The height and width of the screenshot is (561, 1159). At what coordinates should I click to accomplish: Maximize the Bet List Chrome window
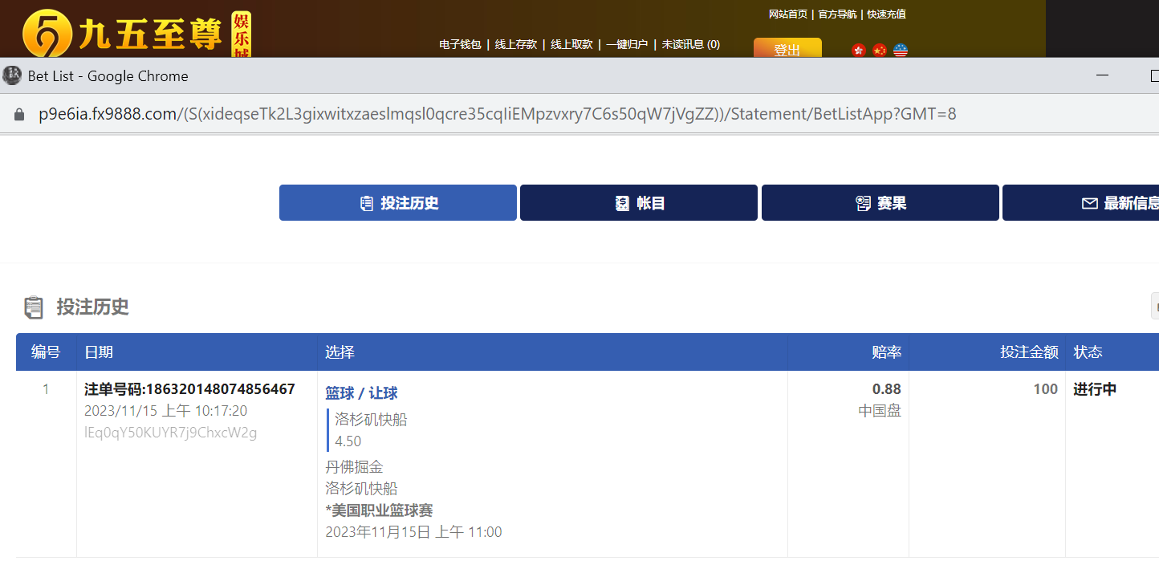(1153, 76)
